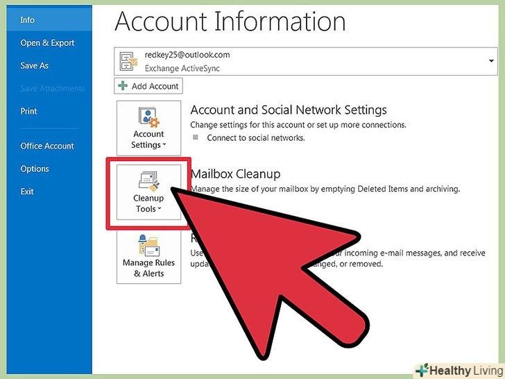Open the Office Account page
Viewport: 505px width, 379px height.
(x=47, y=146)
